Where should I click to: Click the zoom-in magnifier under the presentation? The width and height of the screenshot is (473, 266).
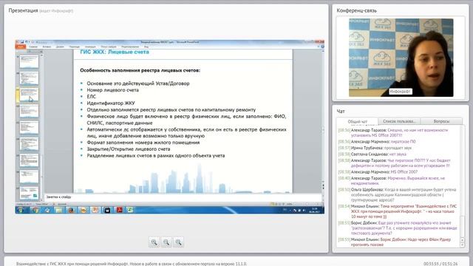[x=154, y=242]
